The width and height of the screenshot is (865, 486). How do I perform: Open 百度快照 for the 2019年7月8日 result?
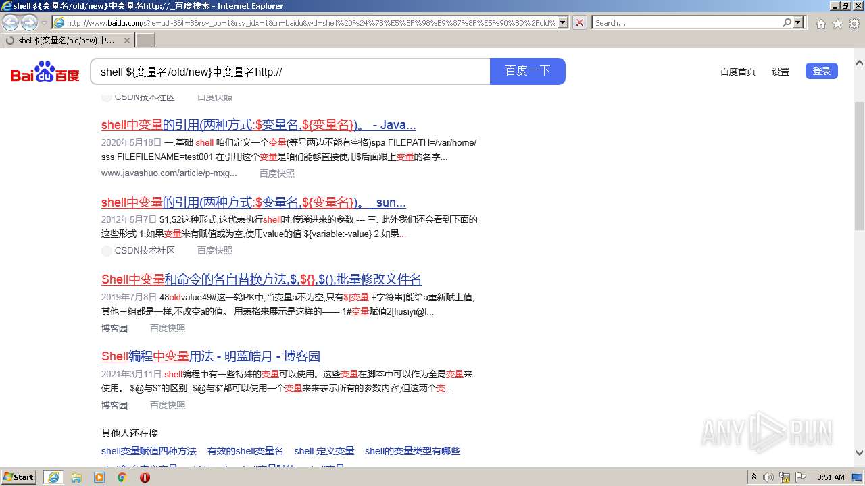click(168, 328)
